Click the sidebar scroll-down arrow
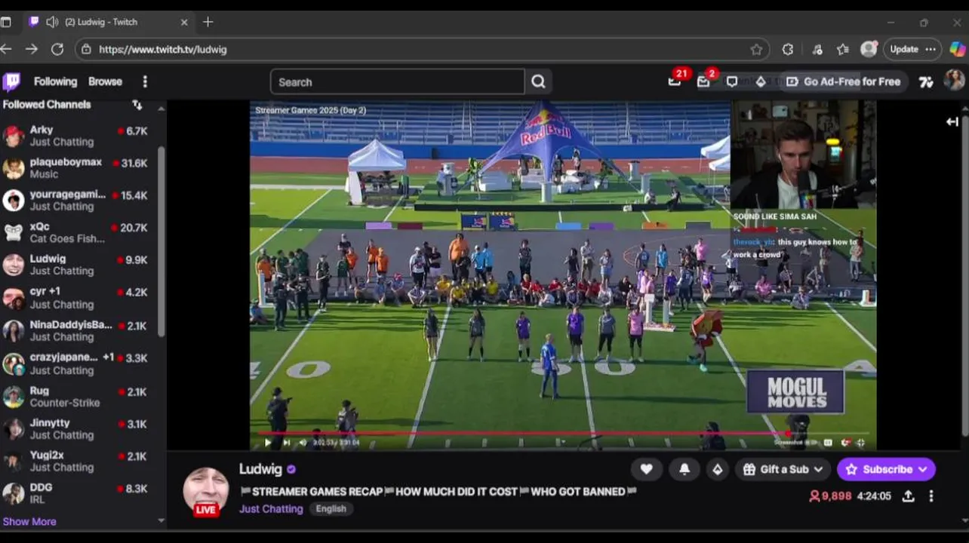This screenshot has width=969, height=543. click(161, 520)
